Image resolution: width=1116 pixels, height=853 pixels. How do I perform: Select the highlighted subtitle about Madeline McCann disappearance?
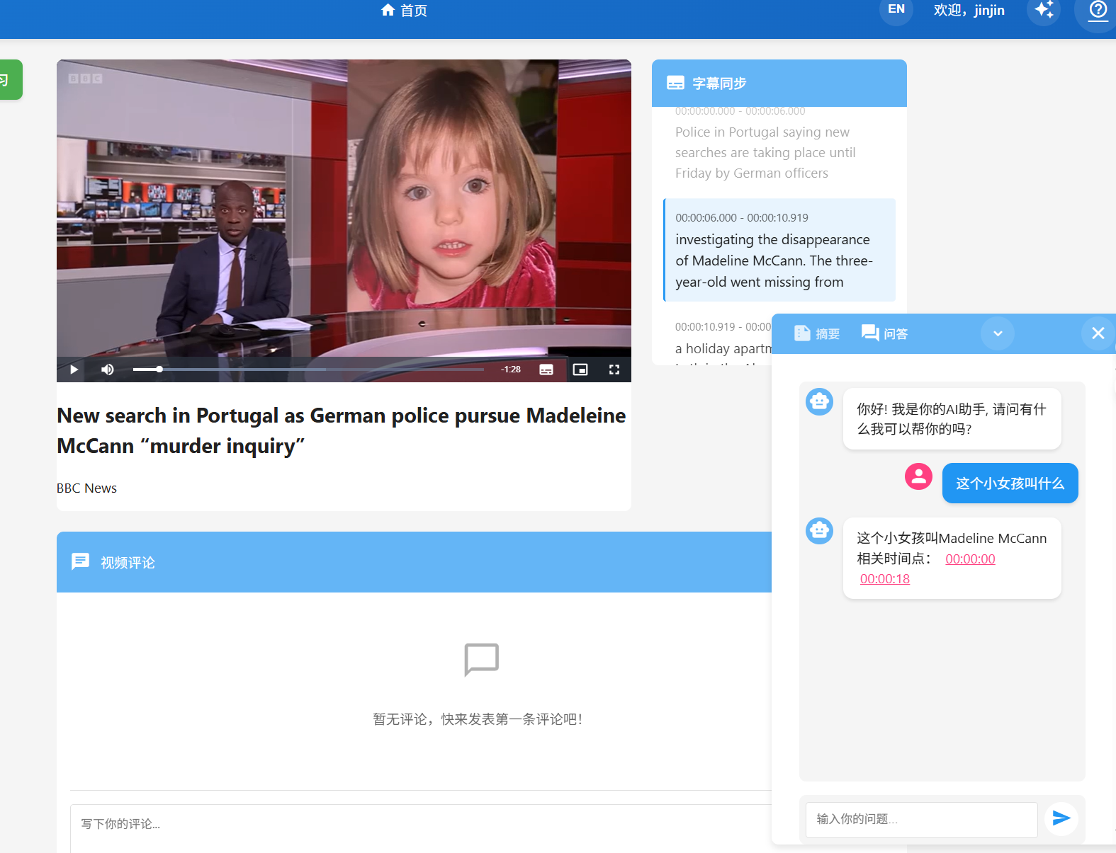point(779,250)
